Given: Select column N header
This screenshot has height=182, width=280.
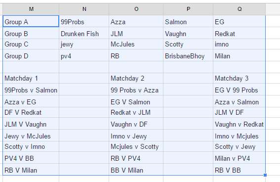Looking at the screenshot, I should pyautogui.click(x=84, y=9).
